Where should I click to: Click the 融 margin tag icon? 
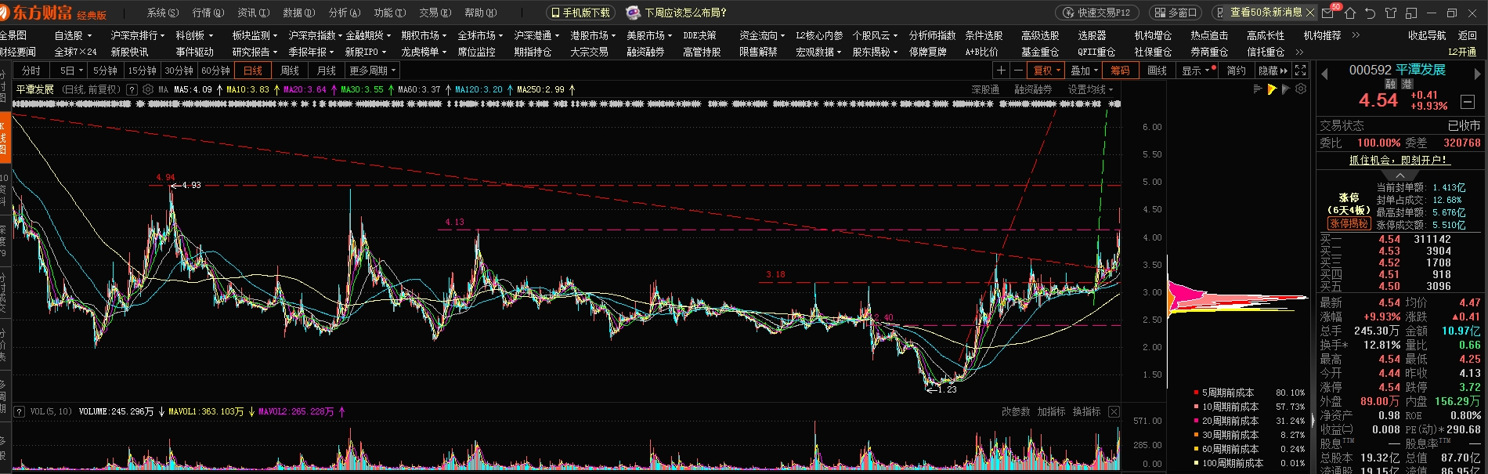tap(1390, 84)
